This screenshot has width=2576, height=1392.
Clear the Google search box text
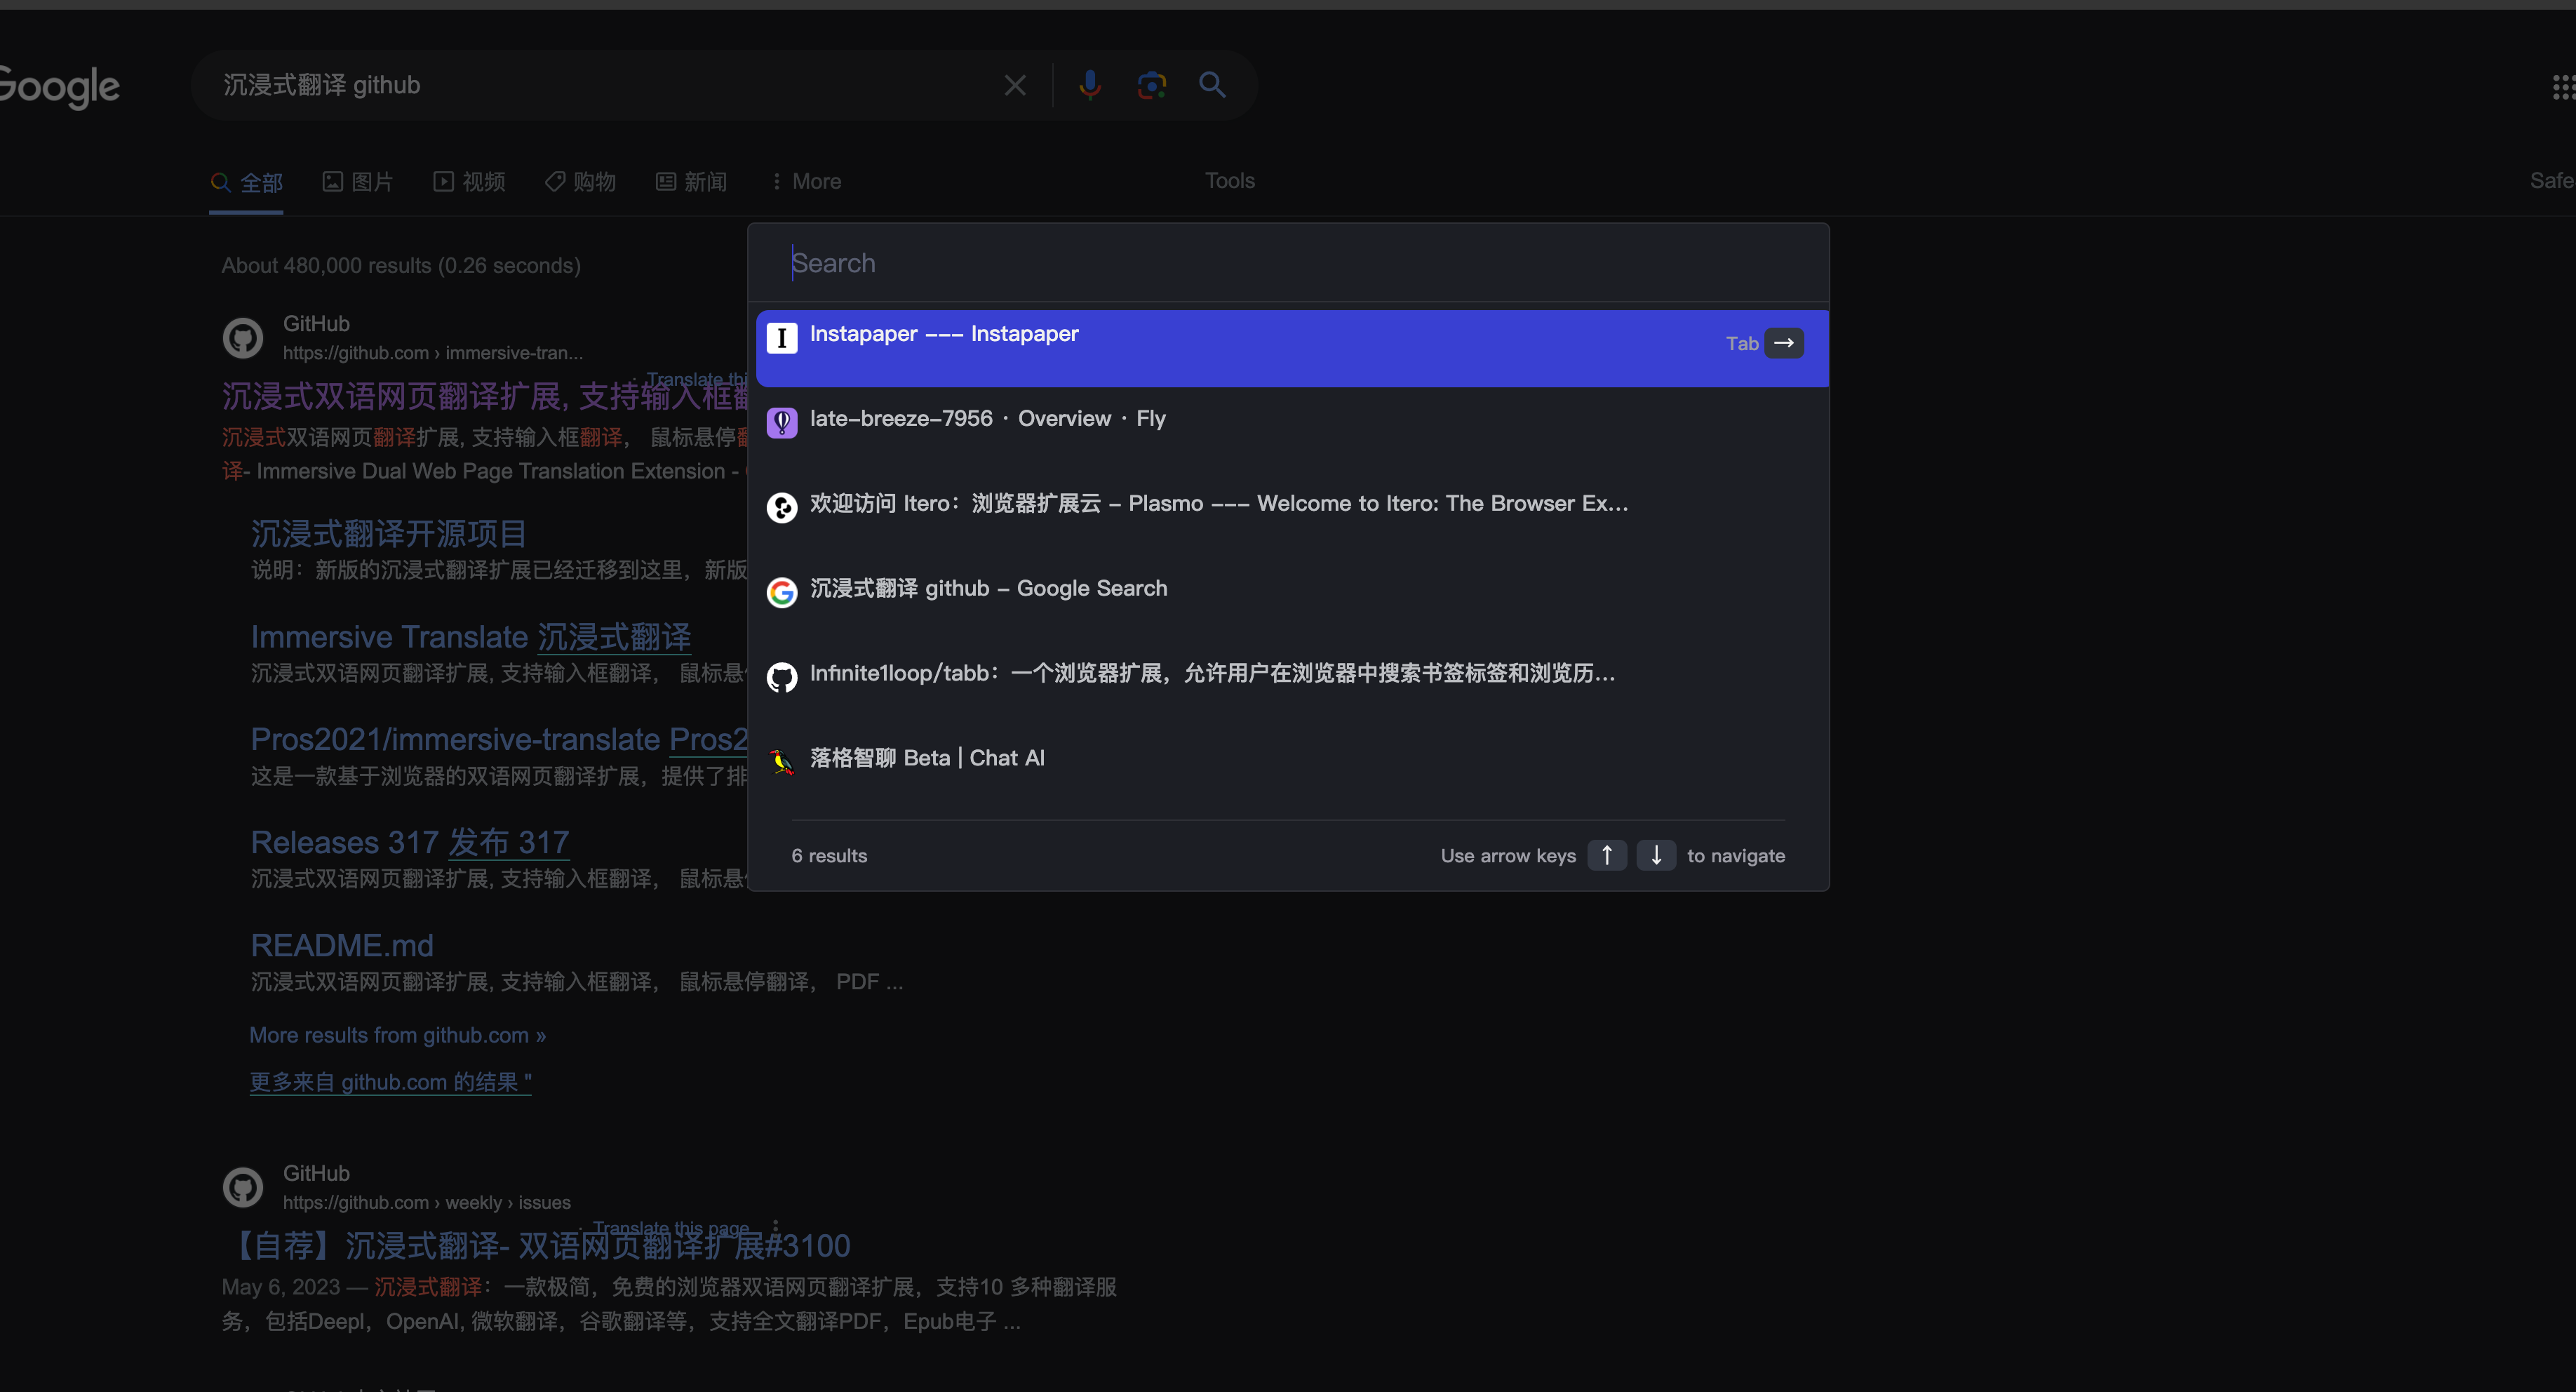[x=1015, y=86]
